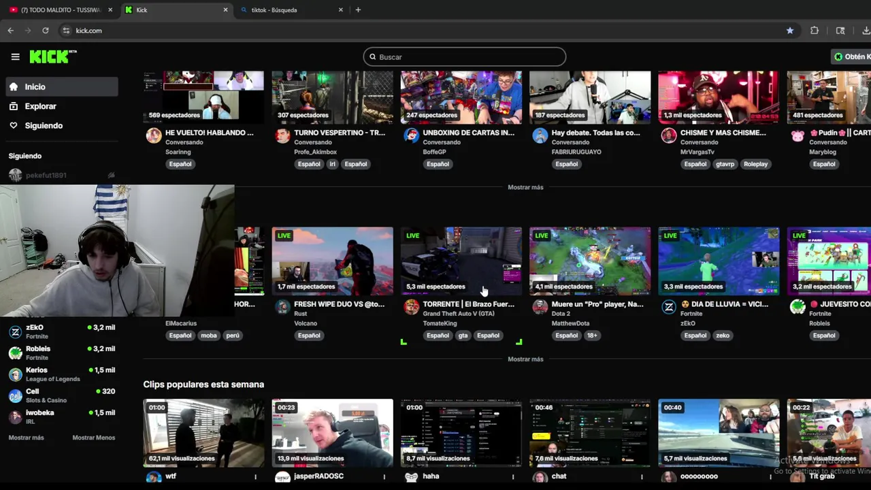Open the wtf clip with 62,1 mil views

point(203,434)
